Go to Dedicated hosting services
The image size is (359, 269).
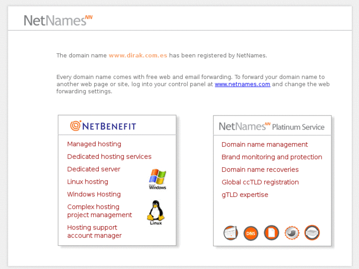tap(109, 156)
